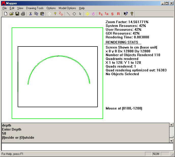Click the red Zo zoom icon
This screenshot has width=175, height=157.
coord(61,14)
